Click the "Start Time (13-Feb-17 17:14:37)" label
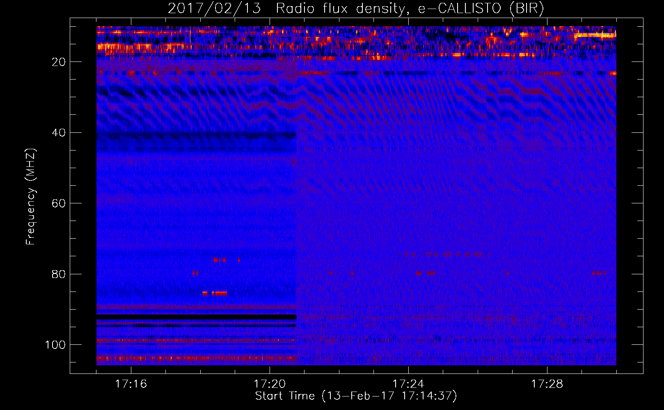Screen dimensions: 664x410 [x=356, y=396]
